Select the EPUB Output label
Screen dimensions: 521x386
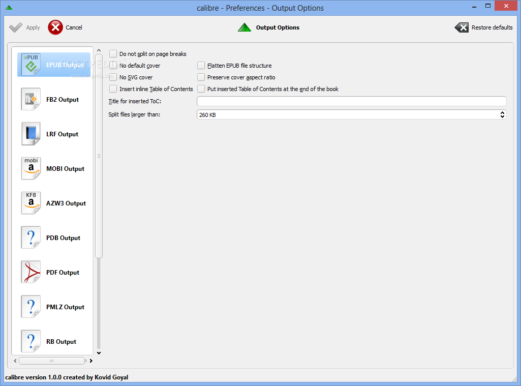[x=65, y=65]
